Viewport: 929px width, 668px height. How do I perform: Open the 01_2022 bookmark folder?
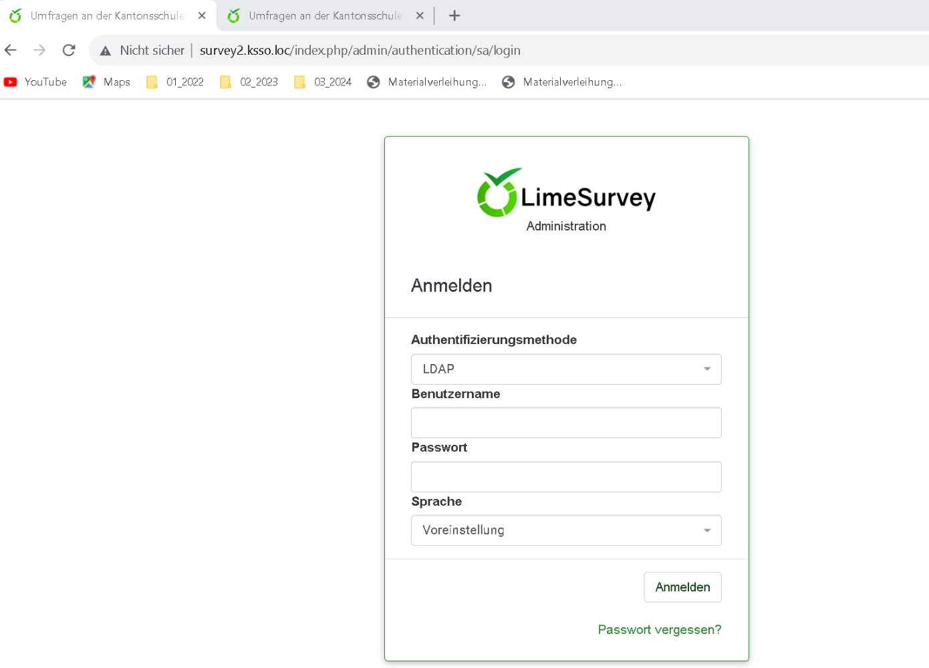pyautogui.click(x=176, y=82)
